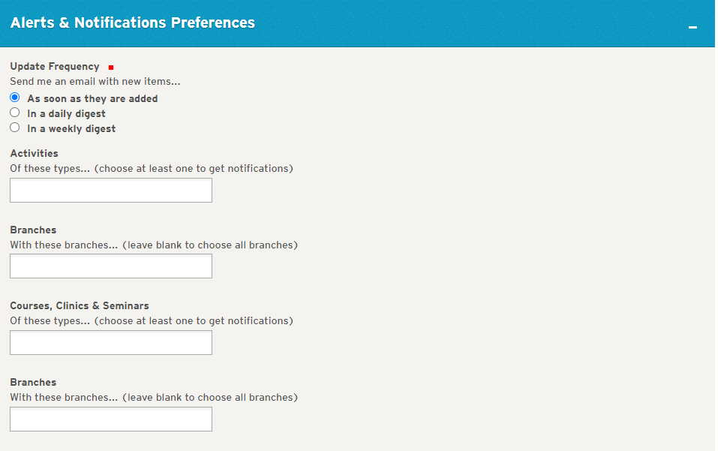Click the 'In a weekly digest' label text
The image size is (718, 451).
point(71,128)
